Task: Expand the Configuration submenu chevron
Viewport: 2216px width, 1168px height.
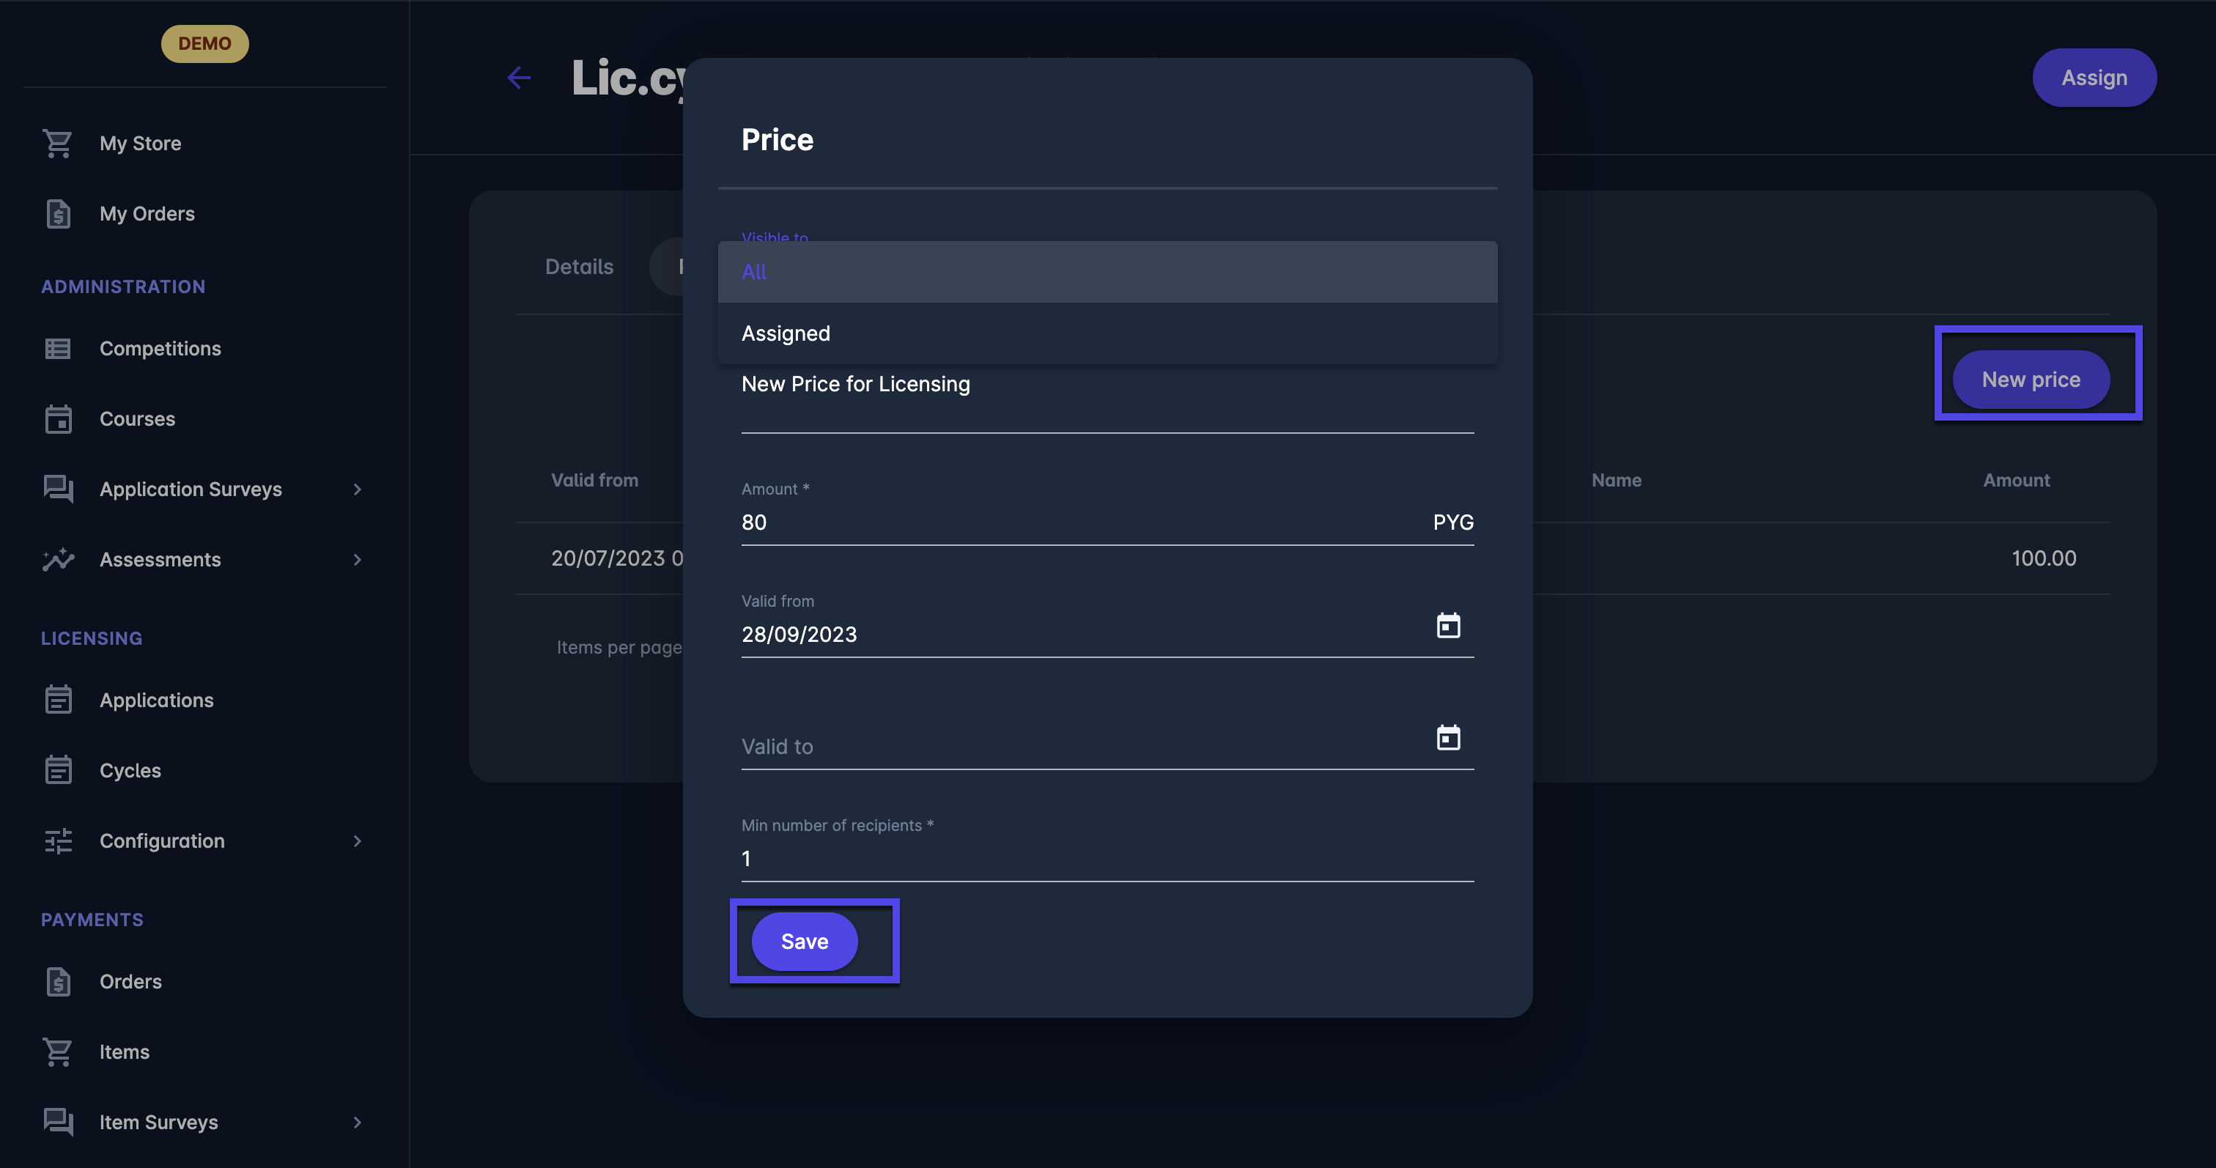Action: [x=357, y=841]
